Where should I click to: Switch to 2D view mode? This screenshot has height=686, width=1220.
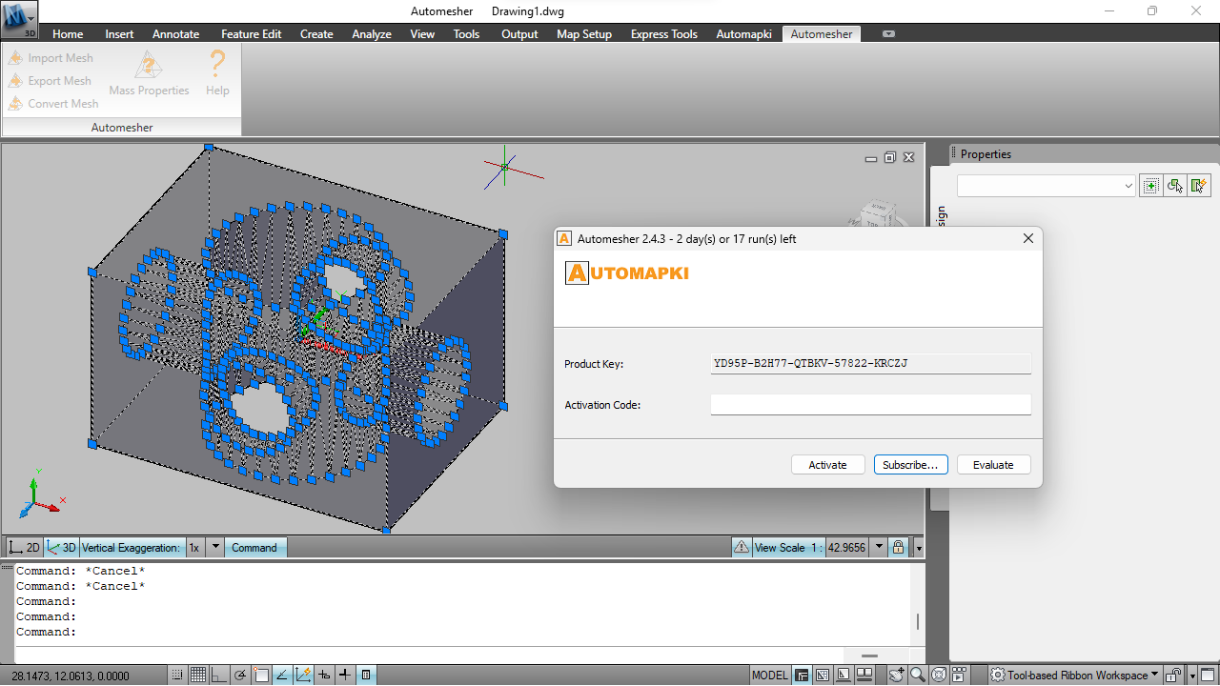25,547
